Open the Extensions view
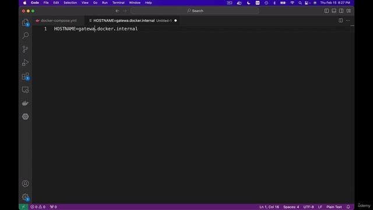The image size is (373, 210). pyautogui.click(x=25, y=76)
